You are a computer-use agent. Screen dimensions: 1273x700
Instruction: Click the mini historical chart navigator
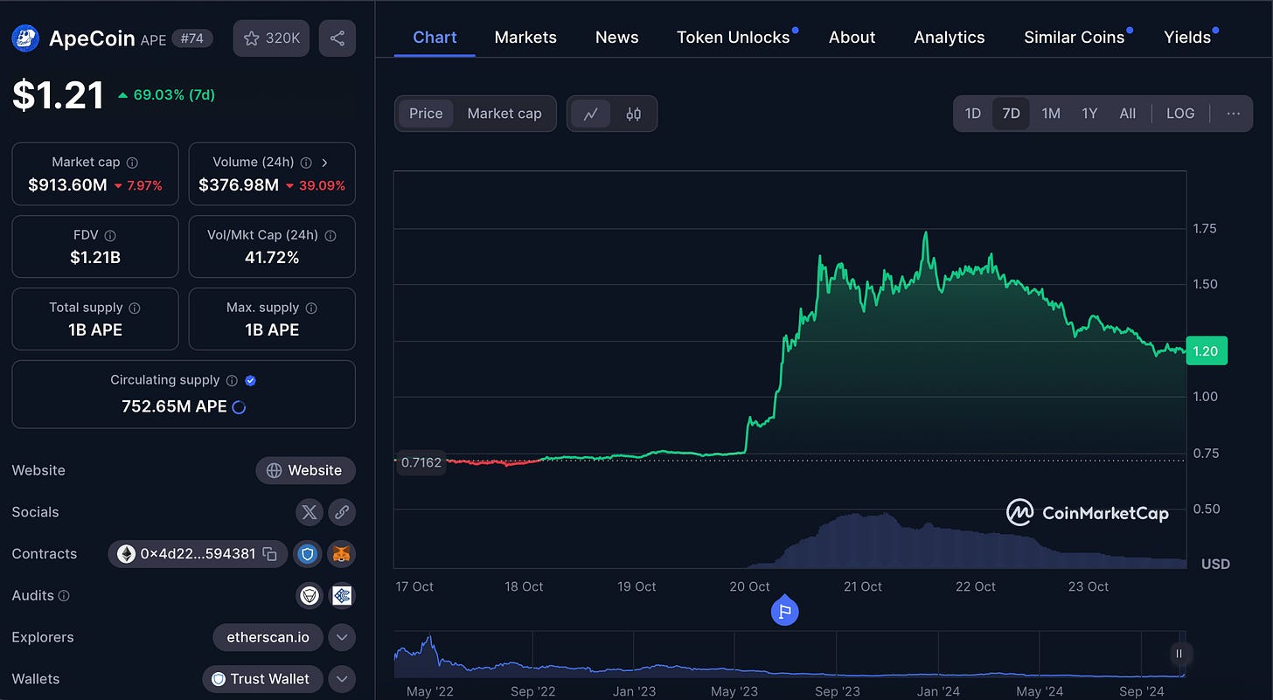pos(790,655)
